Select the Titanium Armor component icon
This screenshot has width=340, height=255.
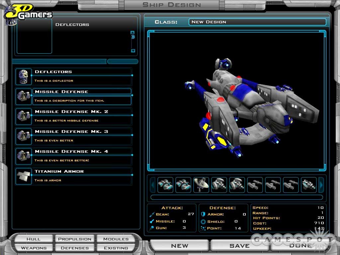tap(23, 176)
